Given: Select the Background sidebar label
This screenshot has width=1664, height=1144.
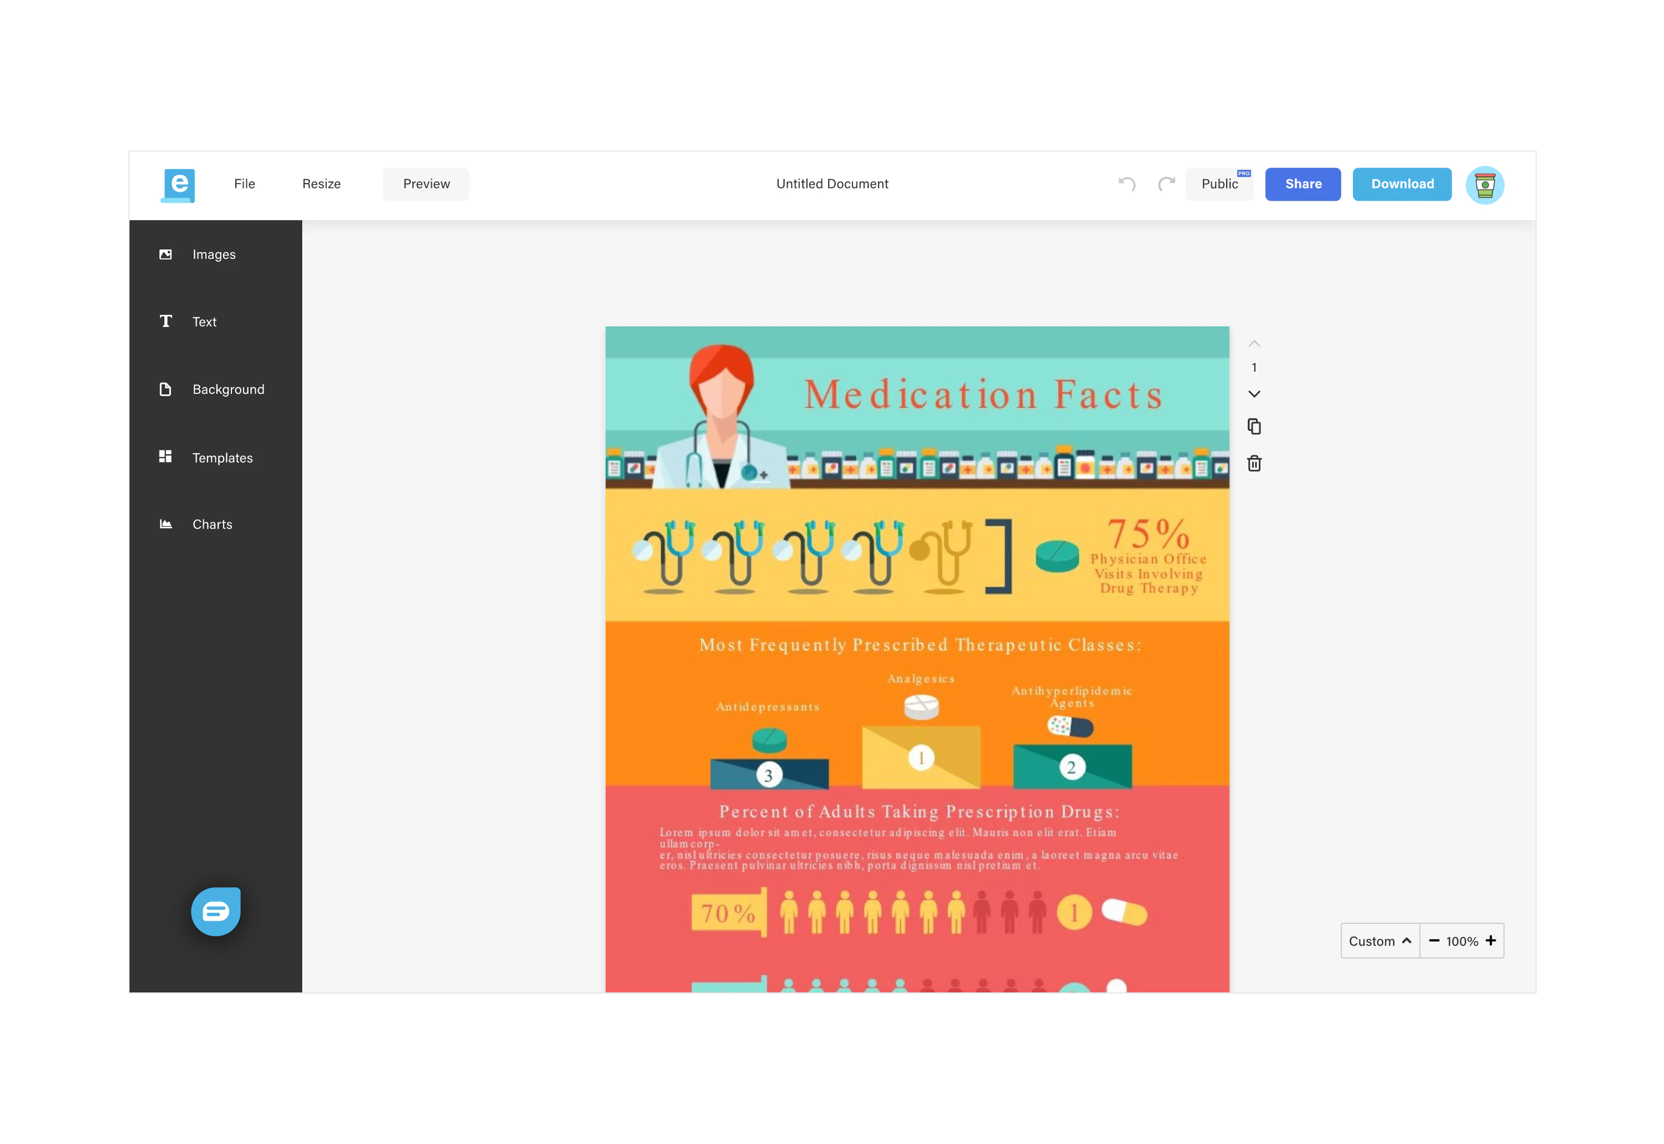Looking at the screenshot, I should point(228,389).
